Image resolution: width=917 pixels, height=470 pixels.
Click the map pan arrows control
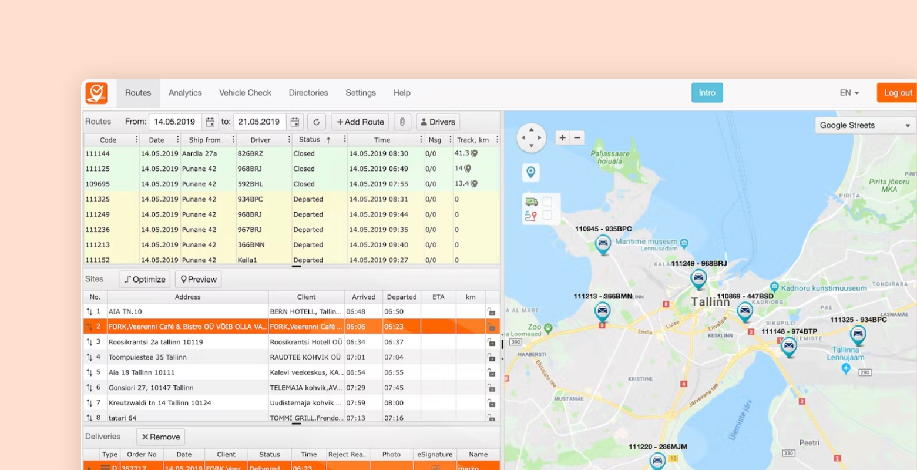tap(531, 137)
